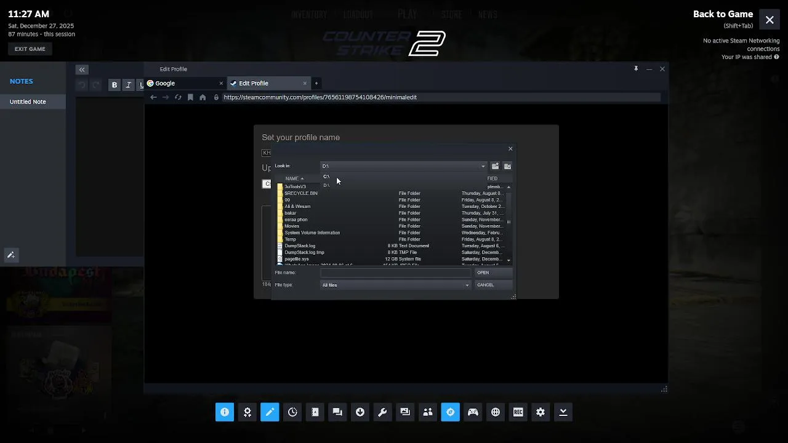The height and width of the screenshot is (443, 788).
Task: Click the pencil icon below Notes list
Action: point(10,255)
